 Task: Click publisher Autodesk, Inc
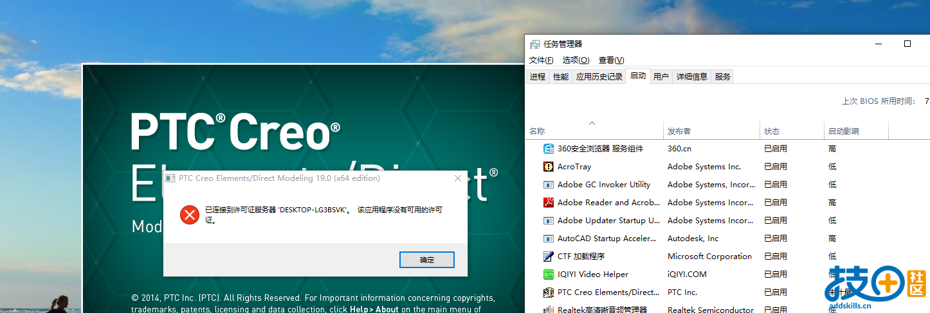click(693, 239)
